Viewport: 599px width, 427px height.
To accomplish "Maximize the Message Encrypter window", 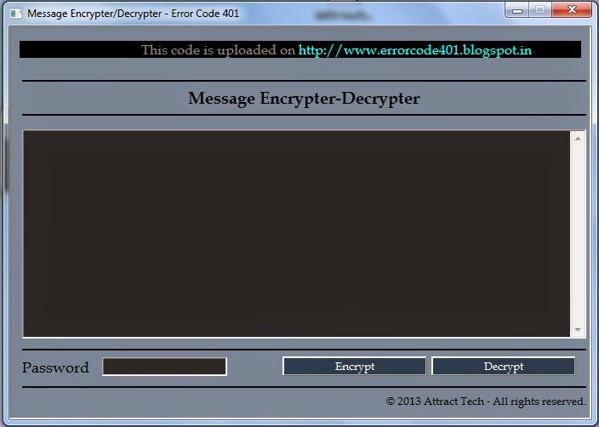I will coord(540,10).
